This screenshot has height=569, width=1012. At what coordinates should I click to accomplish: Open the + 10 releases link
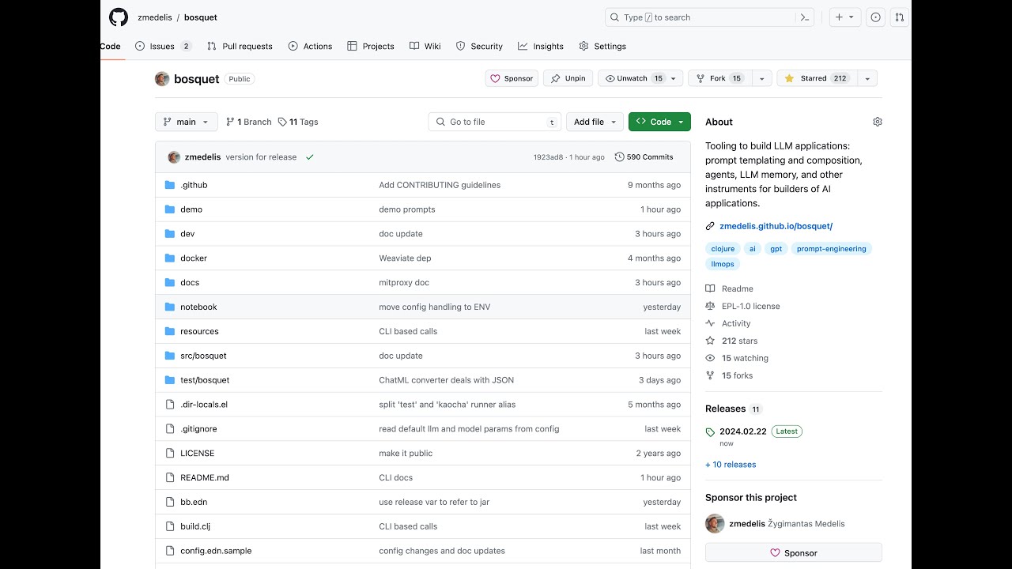[x=731, y=465]
